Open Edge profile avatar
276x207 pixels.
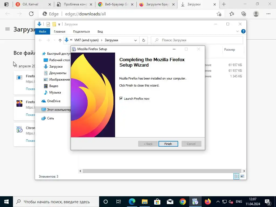tap(256, 14)
